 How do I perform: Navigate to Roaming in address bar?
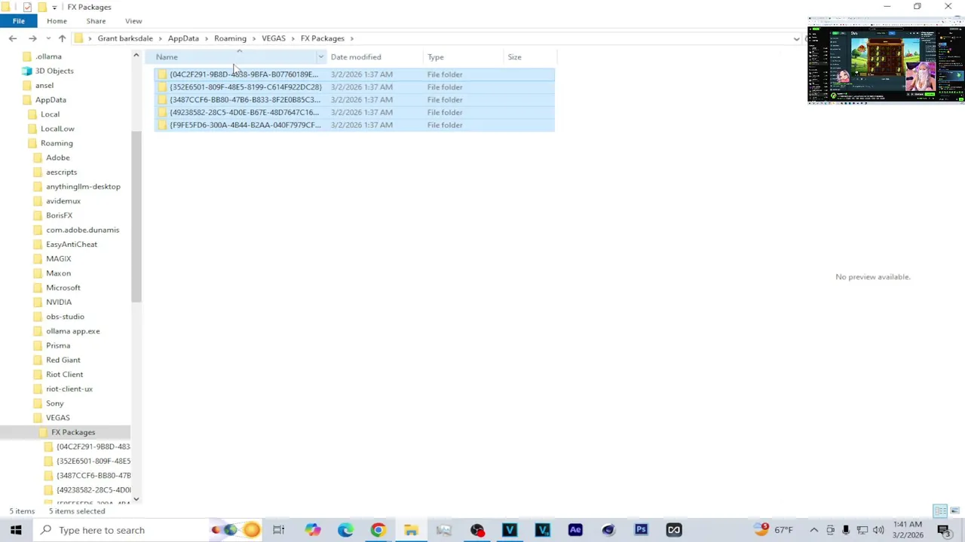click(x=230, y=38)
